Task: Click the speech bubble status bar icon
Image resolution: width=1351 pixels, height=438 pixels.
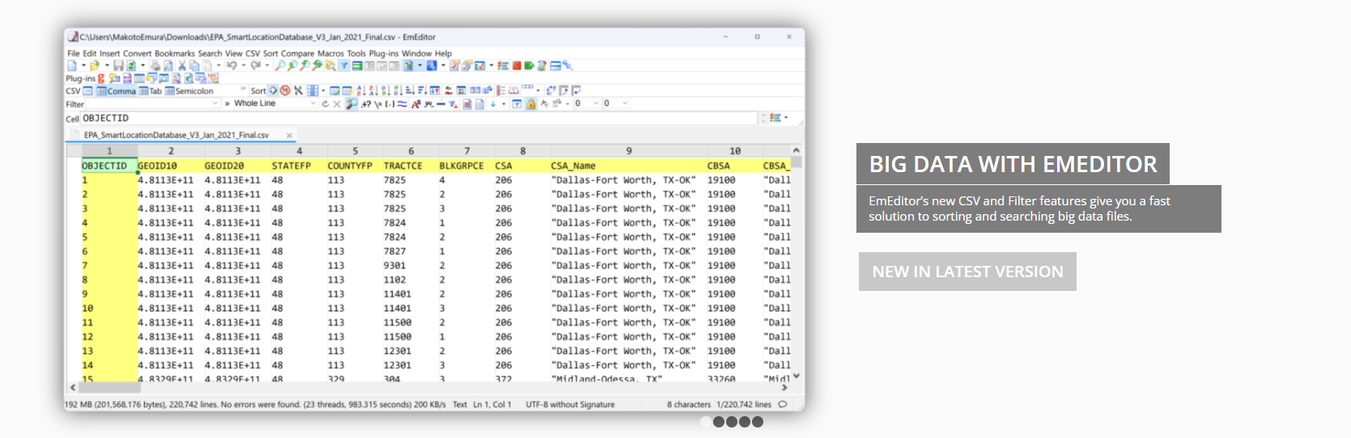Action: click(782, 404)
